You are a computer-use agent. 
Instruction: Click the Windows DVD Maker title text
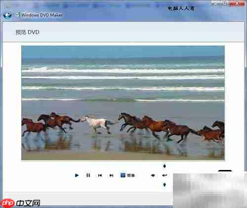click(42, 15)
